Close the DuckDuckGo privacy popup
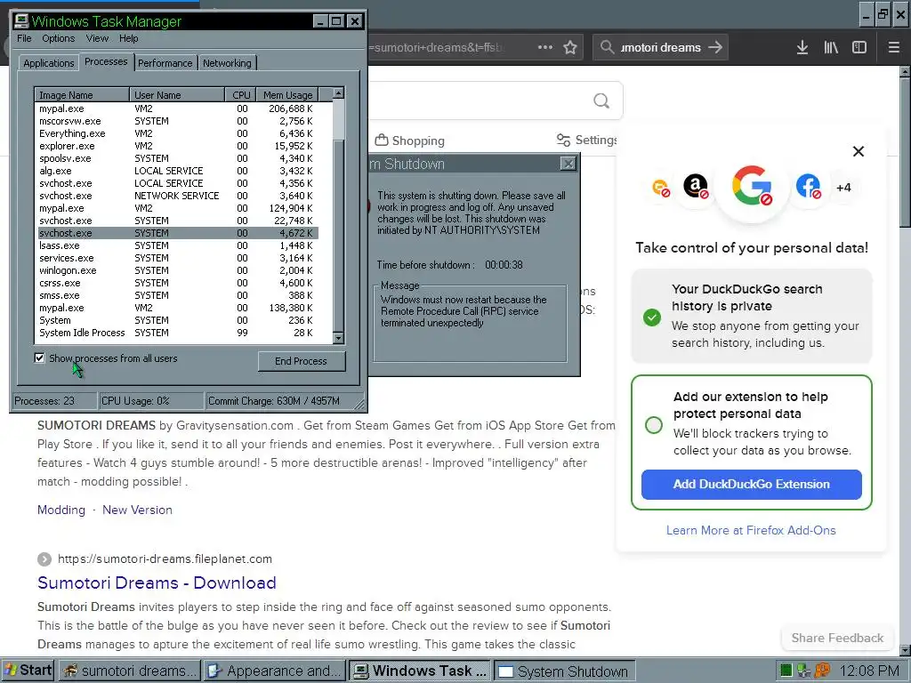 (859, 151)
